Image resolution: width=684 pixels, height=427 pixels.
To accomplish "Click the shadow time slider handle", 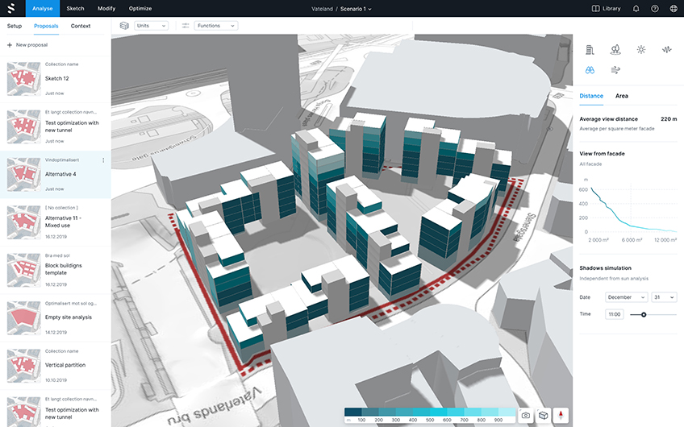I will pyautogui.click(x=644, y=314).
